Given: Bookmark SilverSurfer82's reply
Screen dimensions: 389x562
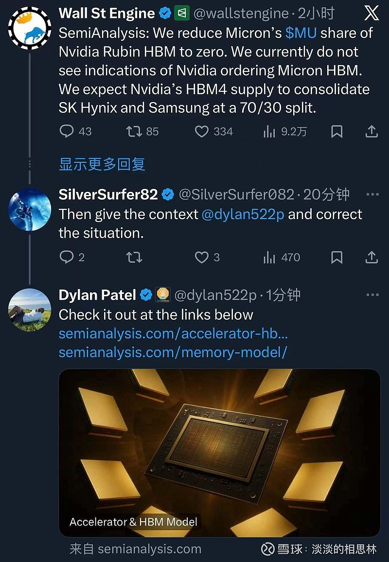Looking at the screenshot, I should (x=337, y=257).
